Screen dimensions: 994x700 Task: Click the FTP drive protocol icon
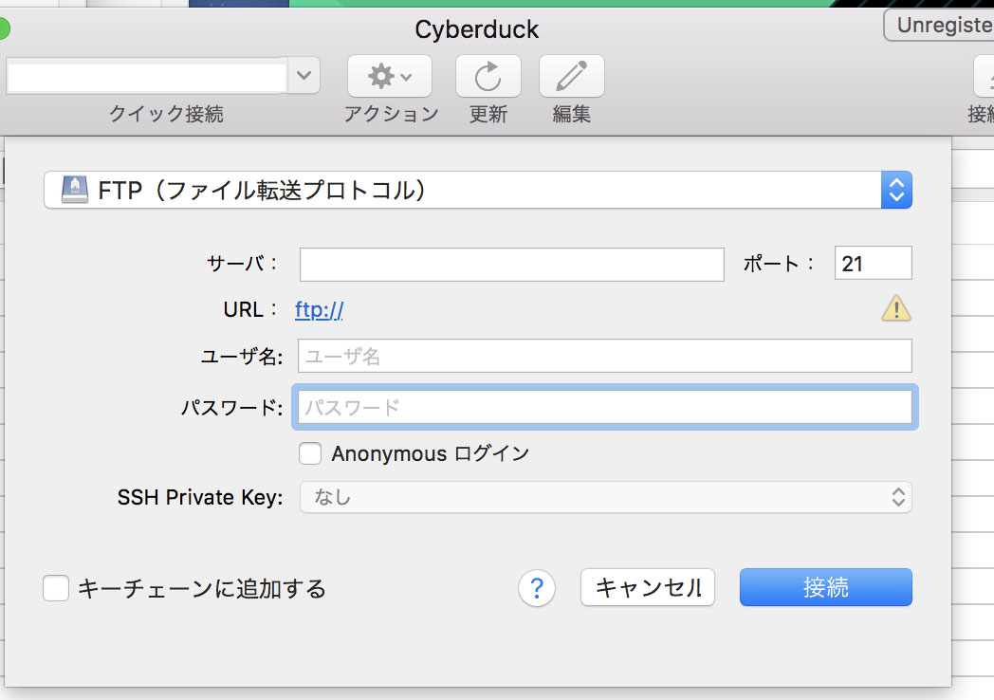tap(75, 190)
